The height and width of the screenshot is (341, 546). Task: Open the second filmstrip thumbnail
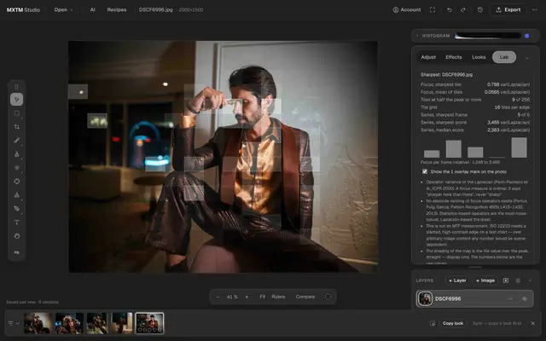[x=69, y=323]
